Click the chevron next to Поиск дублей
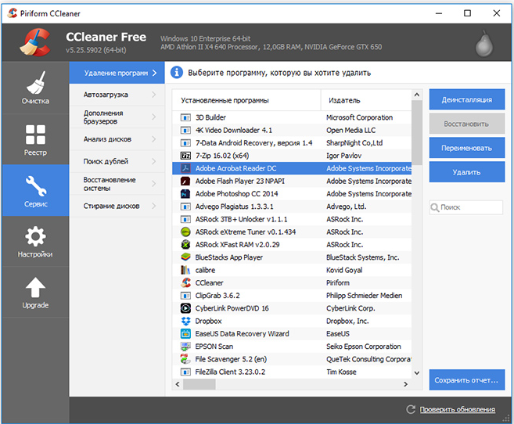Screen dimensions: 514x424 [154, 161]
